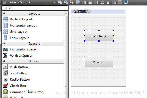This screenshot has height=98, width=147.
Task: Select the Edit Tab Order icon
Action: pos(78,2)
